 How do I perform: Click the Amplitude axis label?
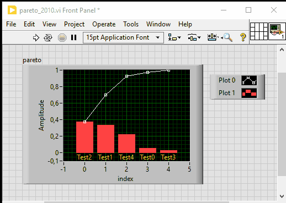coord(41,115)
